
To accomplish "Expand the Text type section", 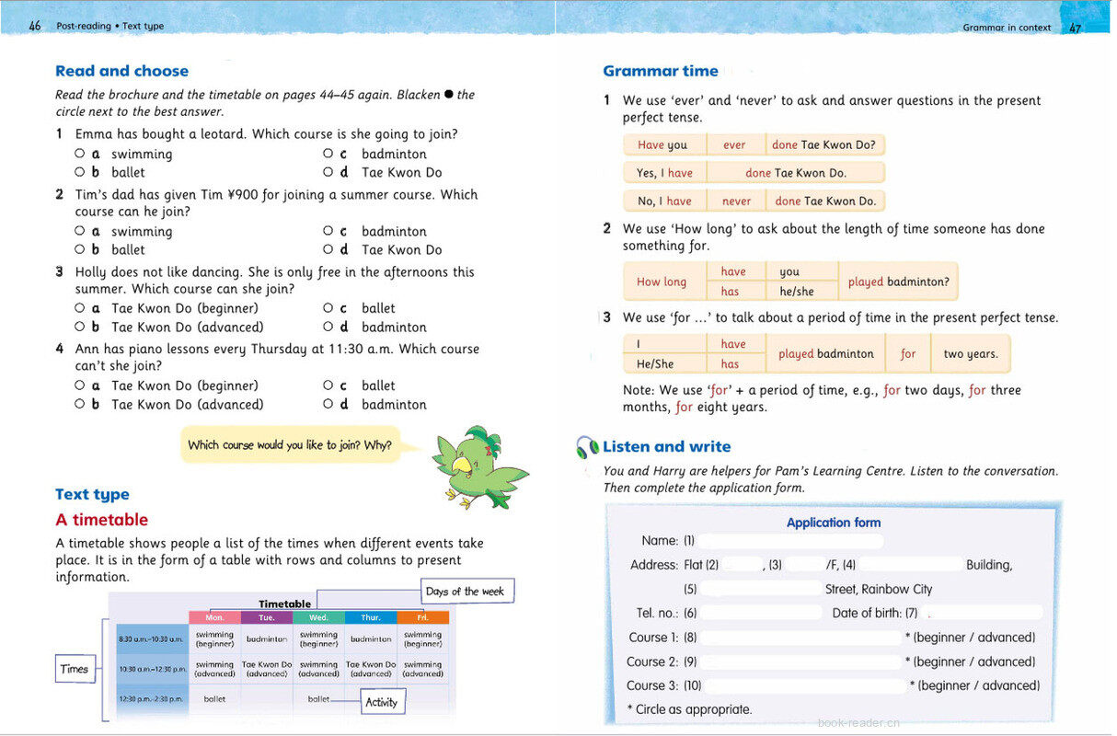I will pos(91,494).
